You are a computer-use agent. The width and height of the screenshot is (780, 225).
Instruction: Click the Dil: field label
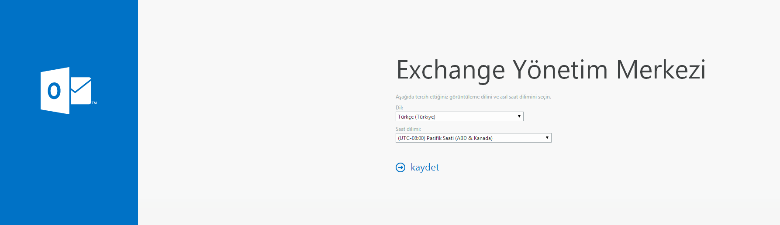coord(399,108)
